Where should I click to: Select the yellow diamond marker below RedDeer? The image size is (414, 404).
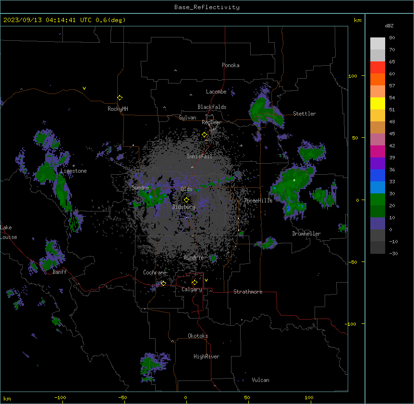(205, 135)
